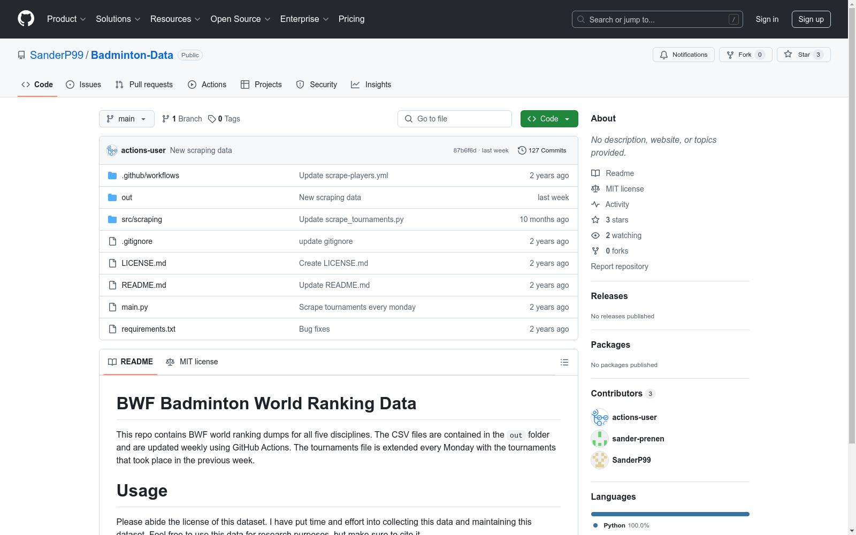Open the Pricing link
The height and width of the screenshot is (535, 856).
pyautogui.click(x=351, y=19)
